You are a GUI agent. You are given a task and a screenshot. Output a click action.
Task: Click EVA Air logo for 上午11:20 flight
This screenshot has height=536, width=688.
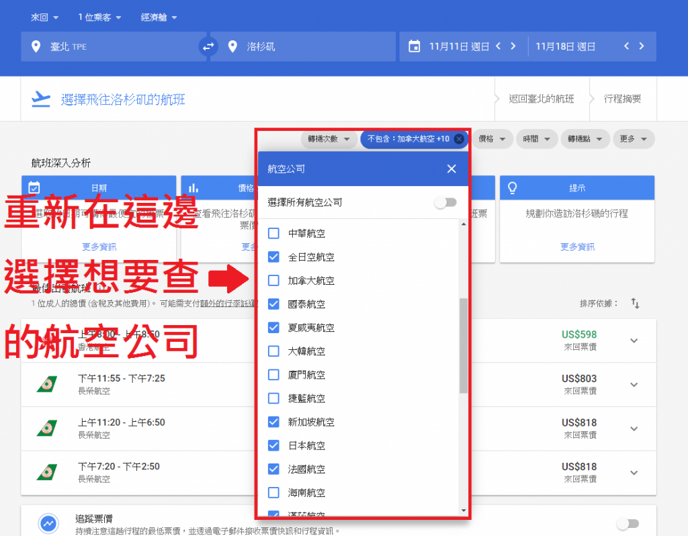(47, 428)
